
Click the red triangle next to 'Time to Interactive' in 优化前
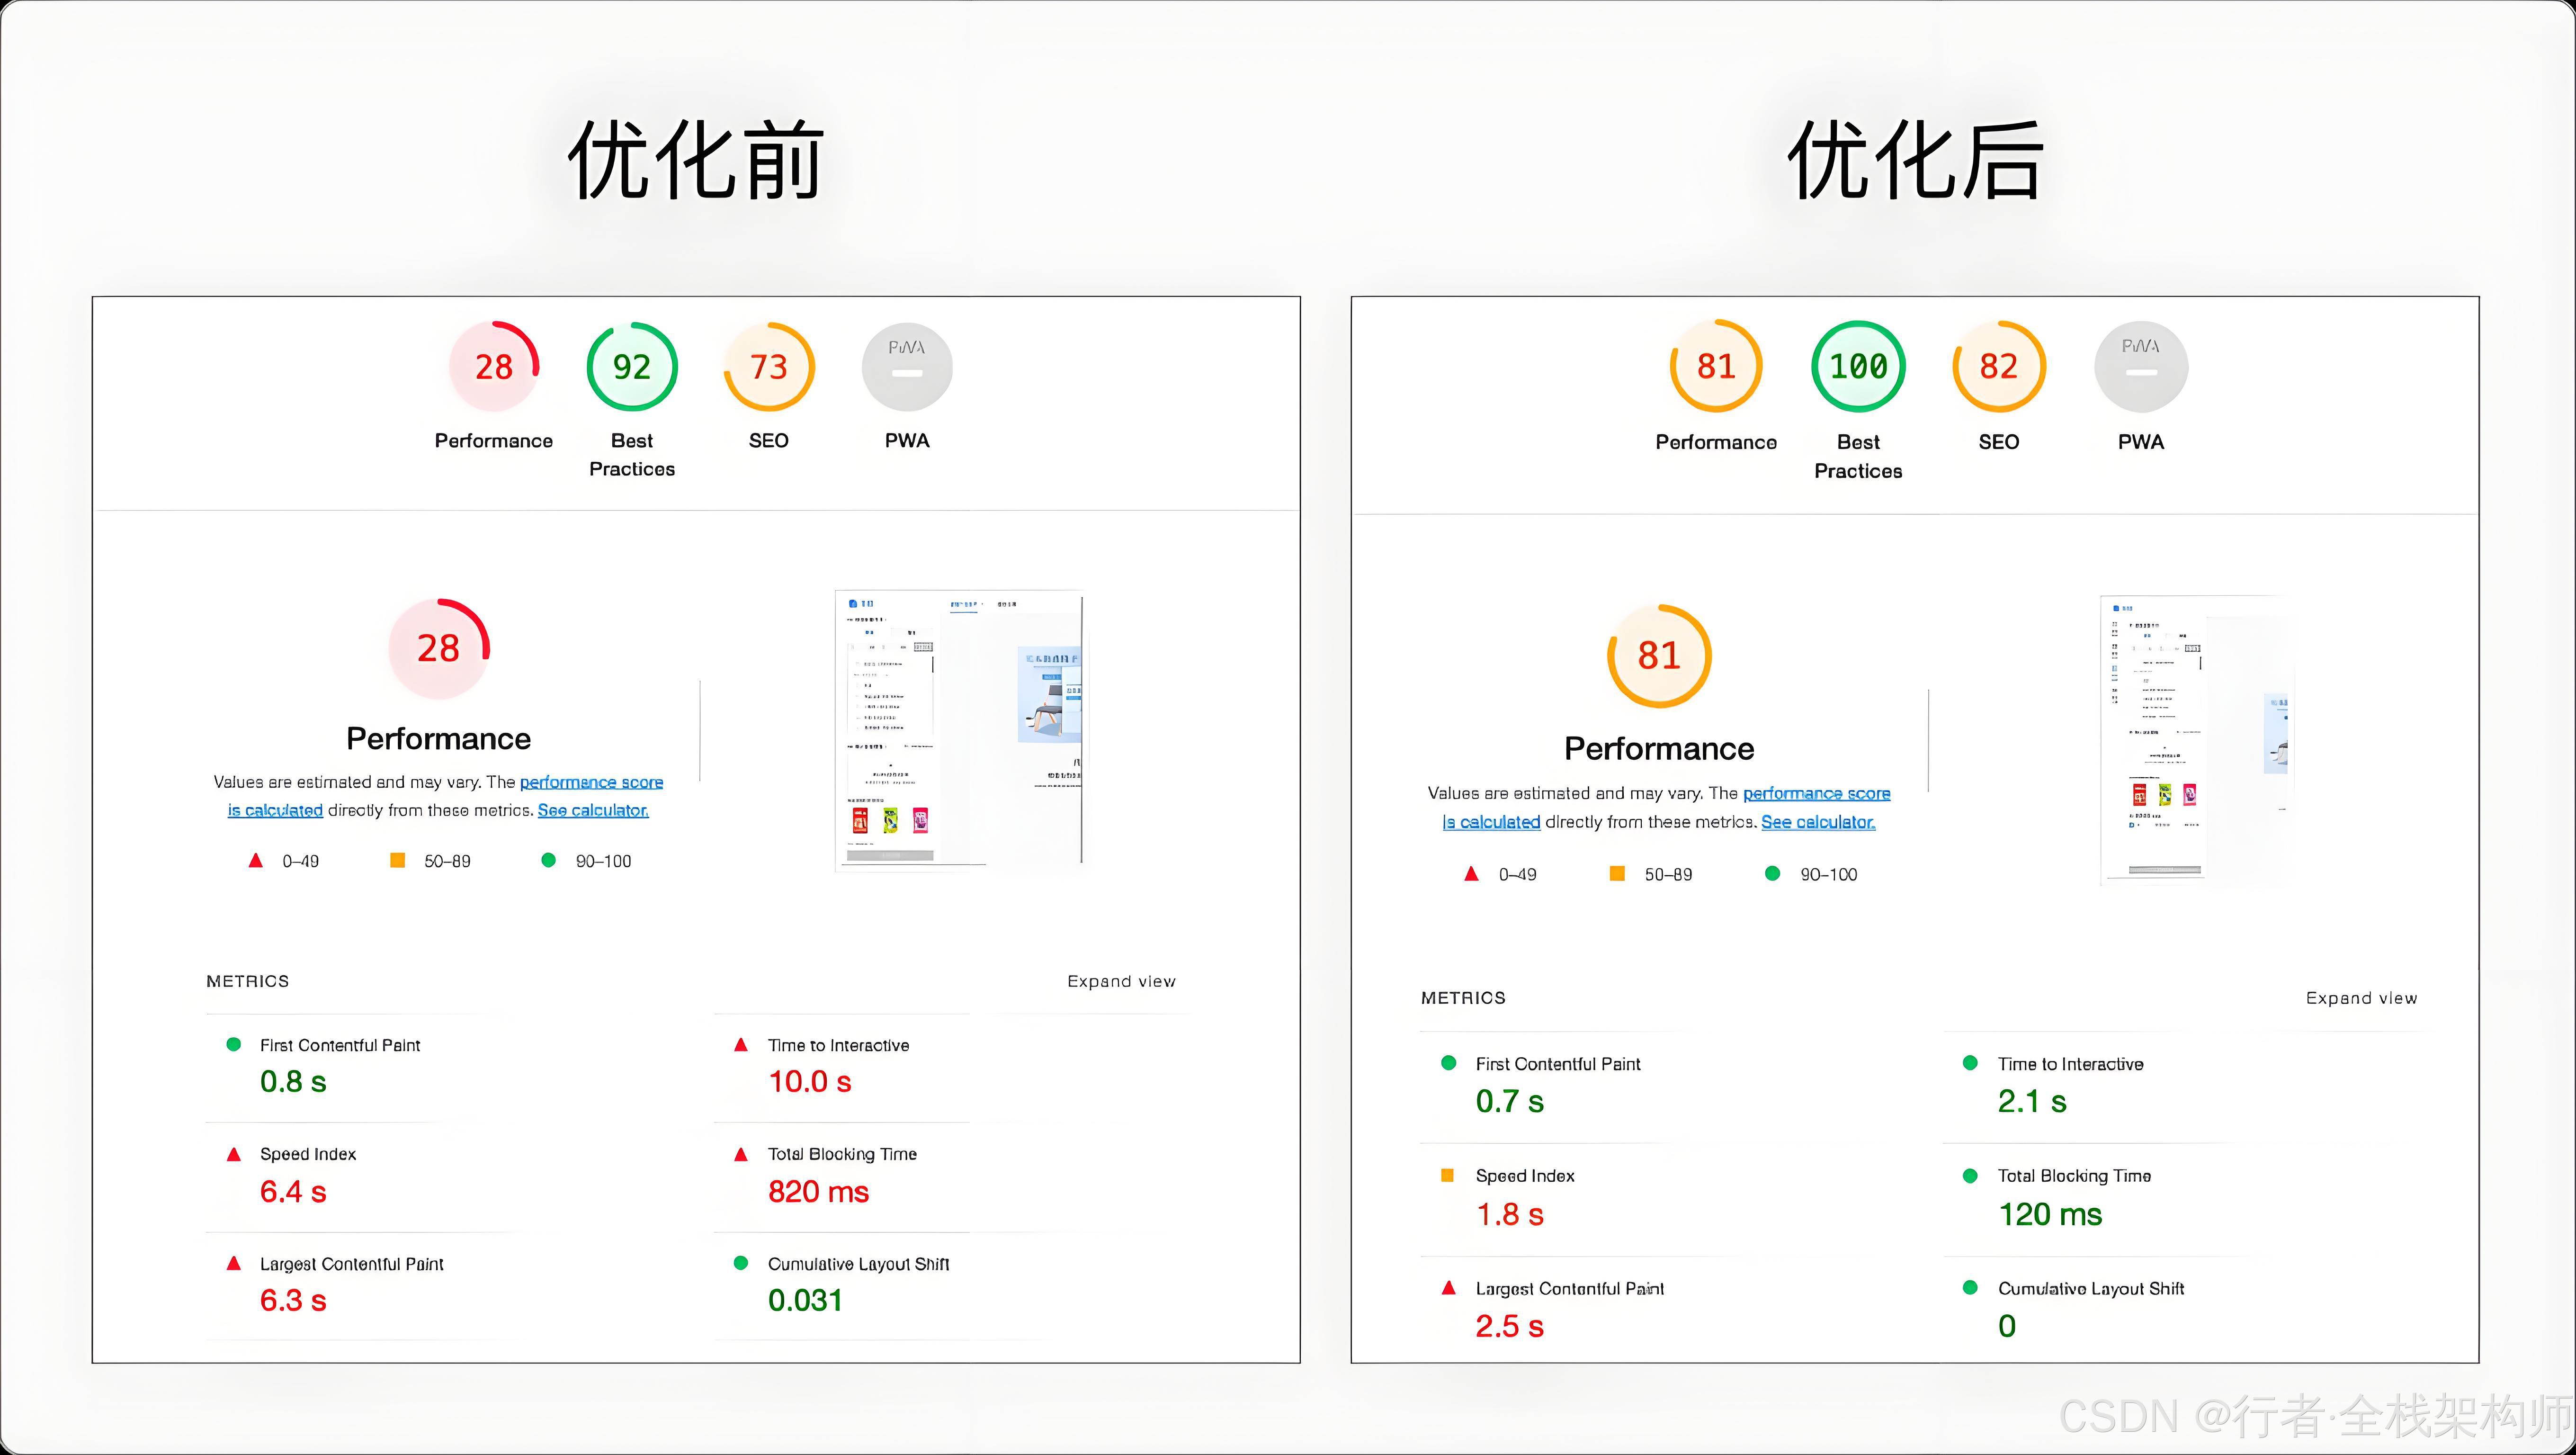click(741, 1044)
